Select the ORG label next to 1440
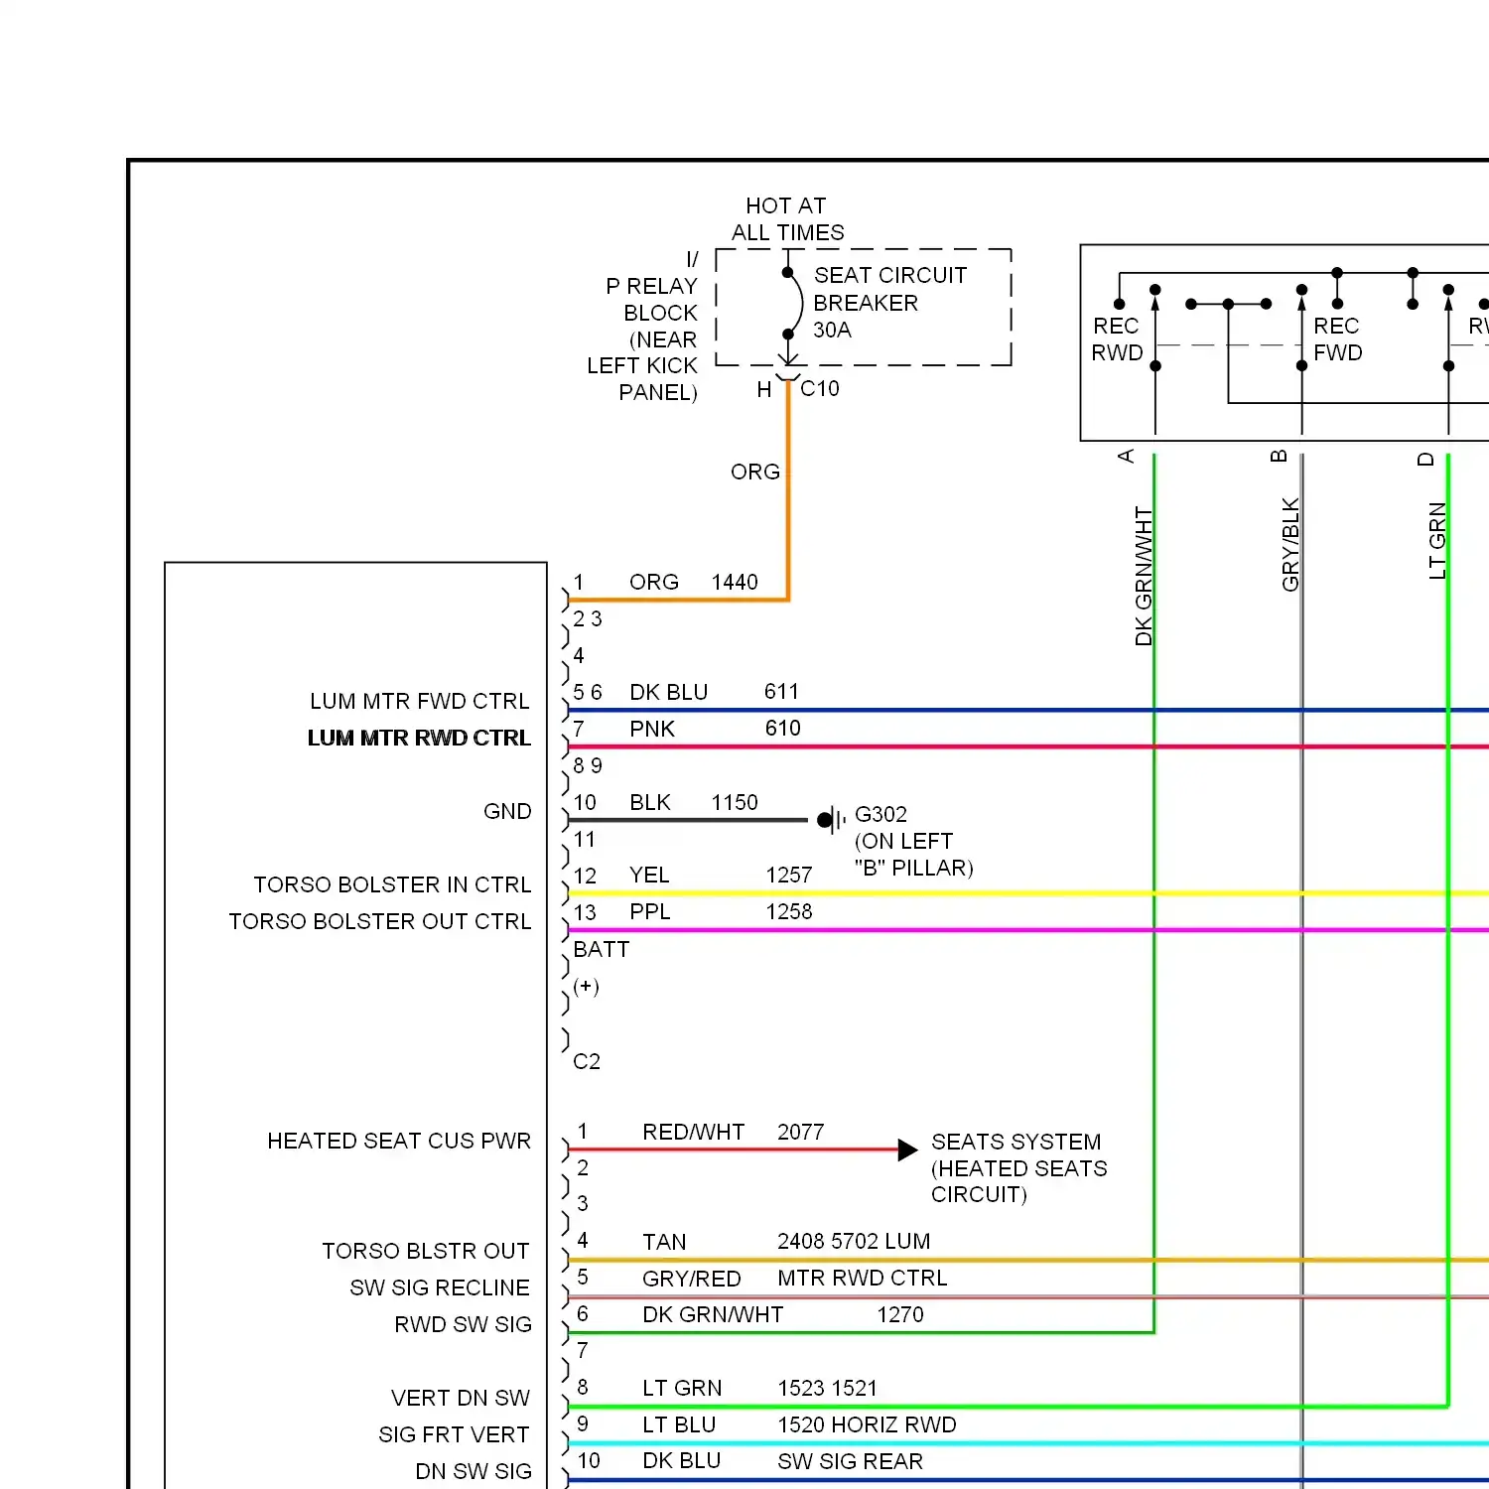This screenshot has height=1489, width=1489. pos(654,583)
